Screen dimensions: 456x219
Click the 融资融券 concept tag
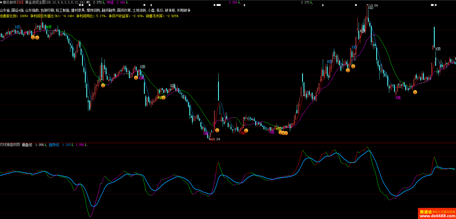(x=109, y=10)
